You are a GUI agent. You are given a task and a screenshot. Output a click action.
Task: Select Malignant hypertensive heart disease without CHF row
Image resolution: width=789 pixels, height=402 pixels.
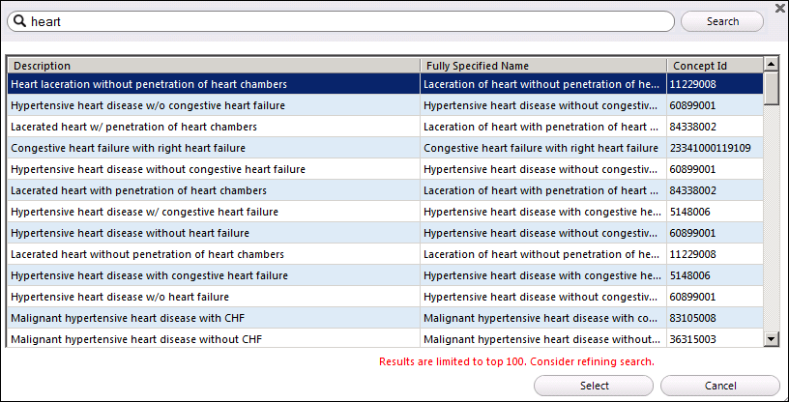386,339
